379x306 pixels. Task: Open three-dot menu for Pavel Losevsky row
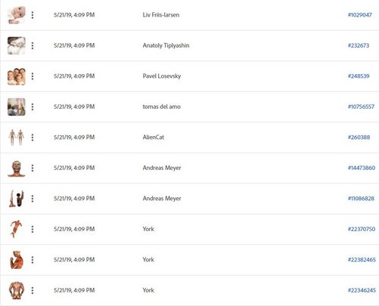(x=33, y=76)
